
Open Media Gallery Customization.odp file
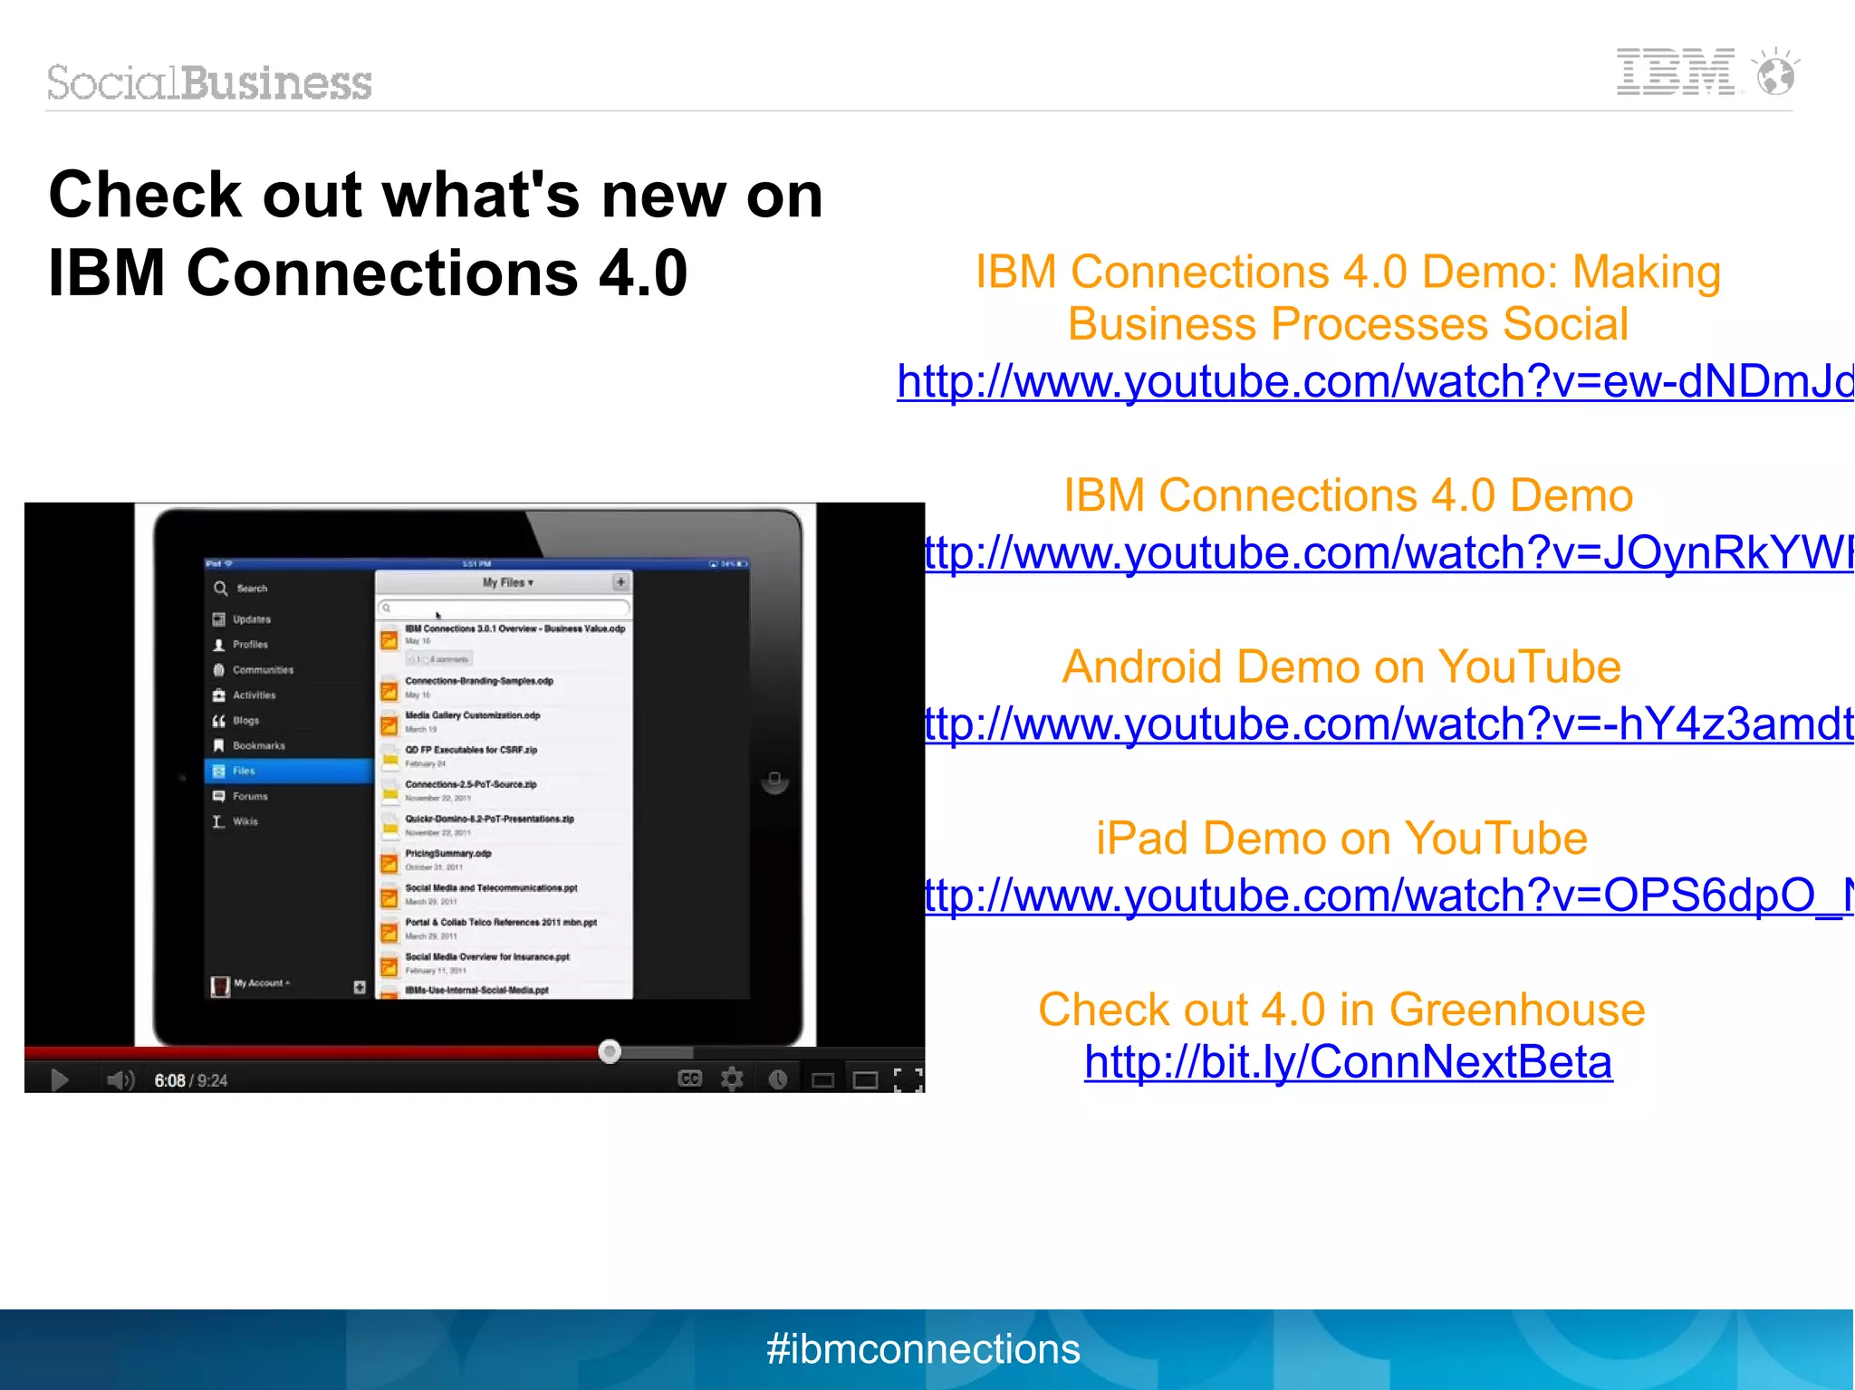(x=504, y=723)
